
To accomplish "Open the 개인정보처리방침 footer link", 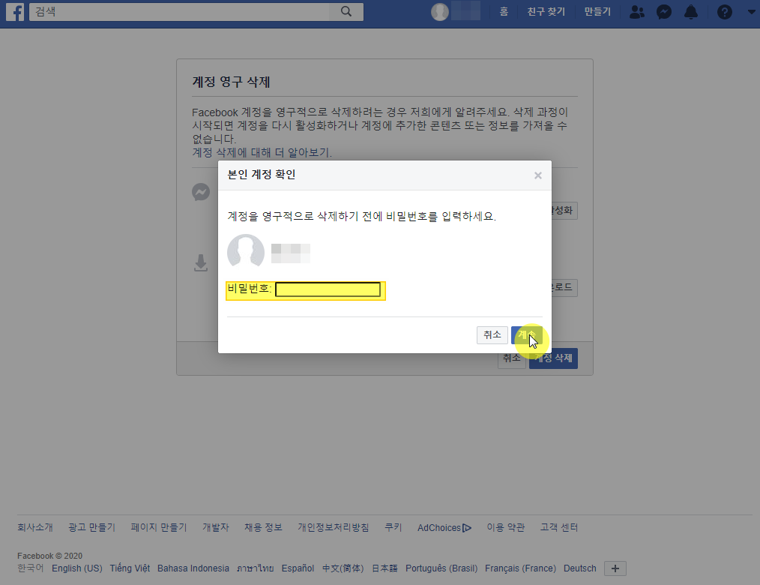I will click(334, 527).
